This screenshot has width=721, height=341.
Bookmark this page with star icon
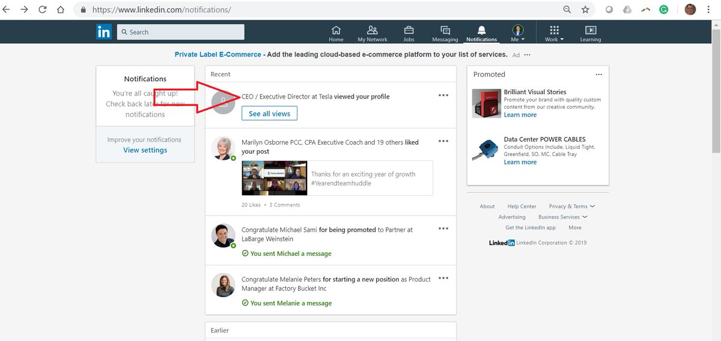[x=585, y=10]
